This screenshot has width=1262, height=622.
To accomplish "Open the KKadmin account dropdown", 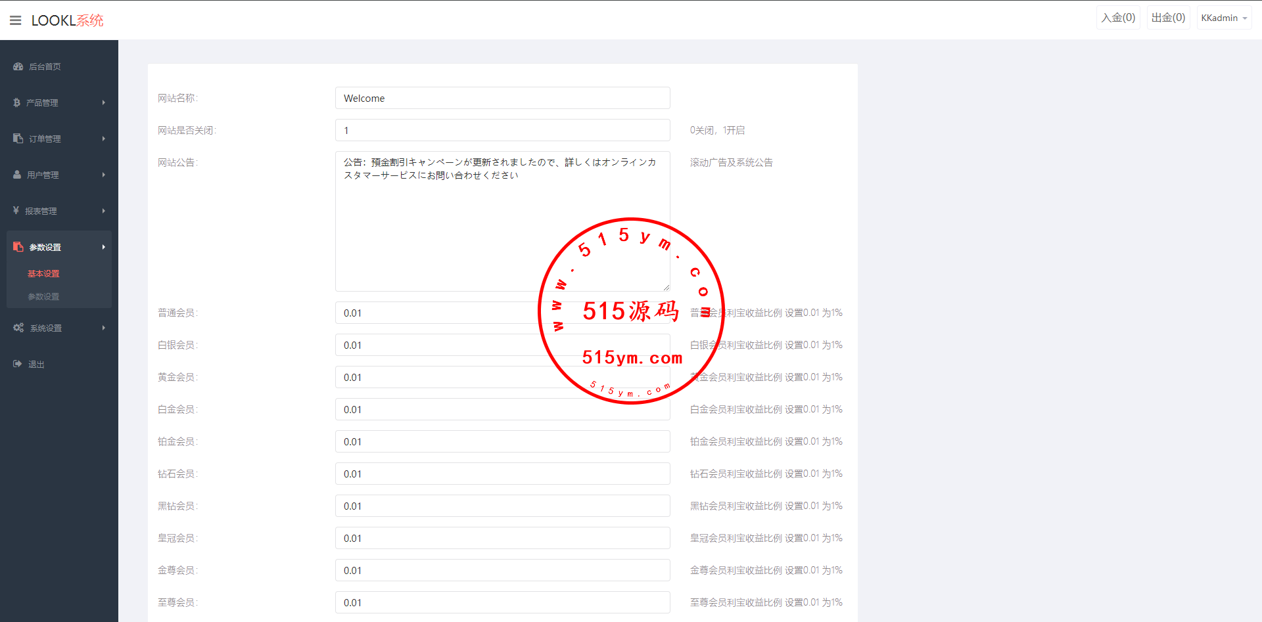I will (x=1223, y=18).
